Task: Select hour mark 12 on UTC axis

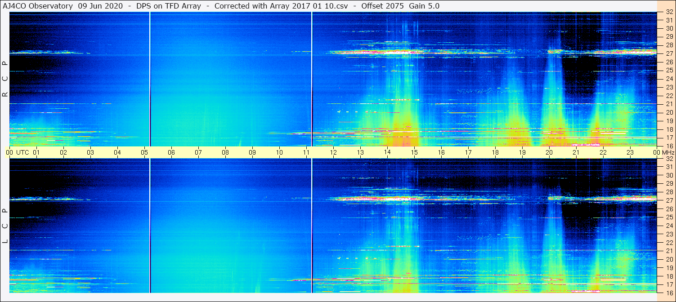Action: tap(333, 153)
